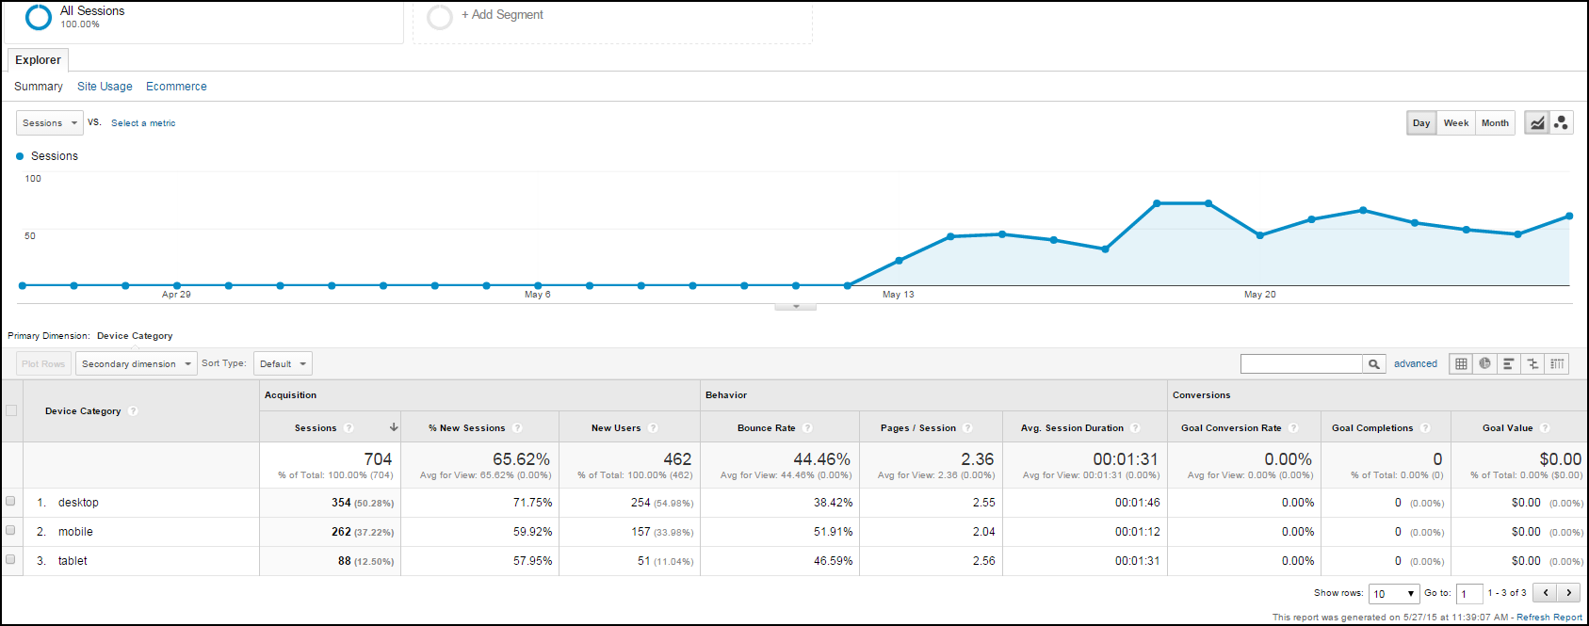The width and height of the screenshot is (1589, 626).
Task: Click the May 13 data point on chart
Action: tap(900, 260)
